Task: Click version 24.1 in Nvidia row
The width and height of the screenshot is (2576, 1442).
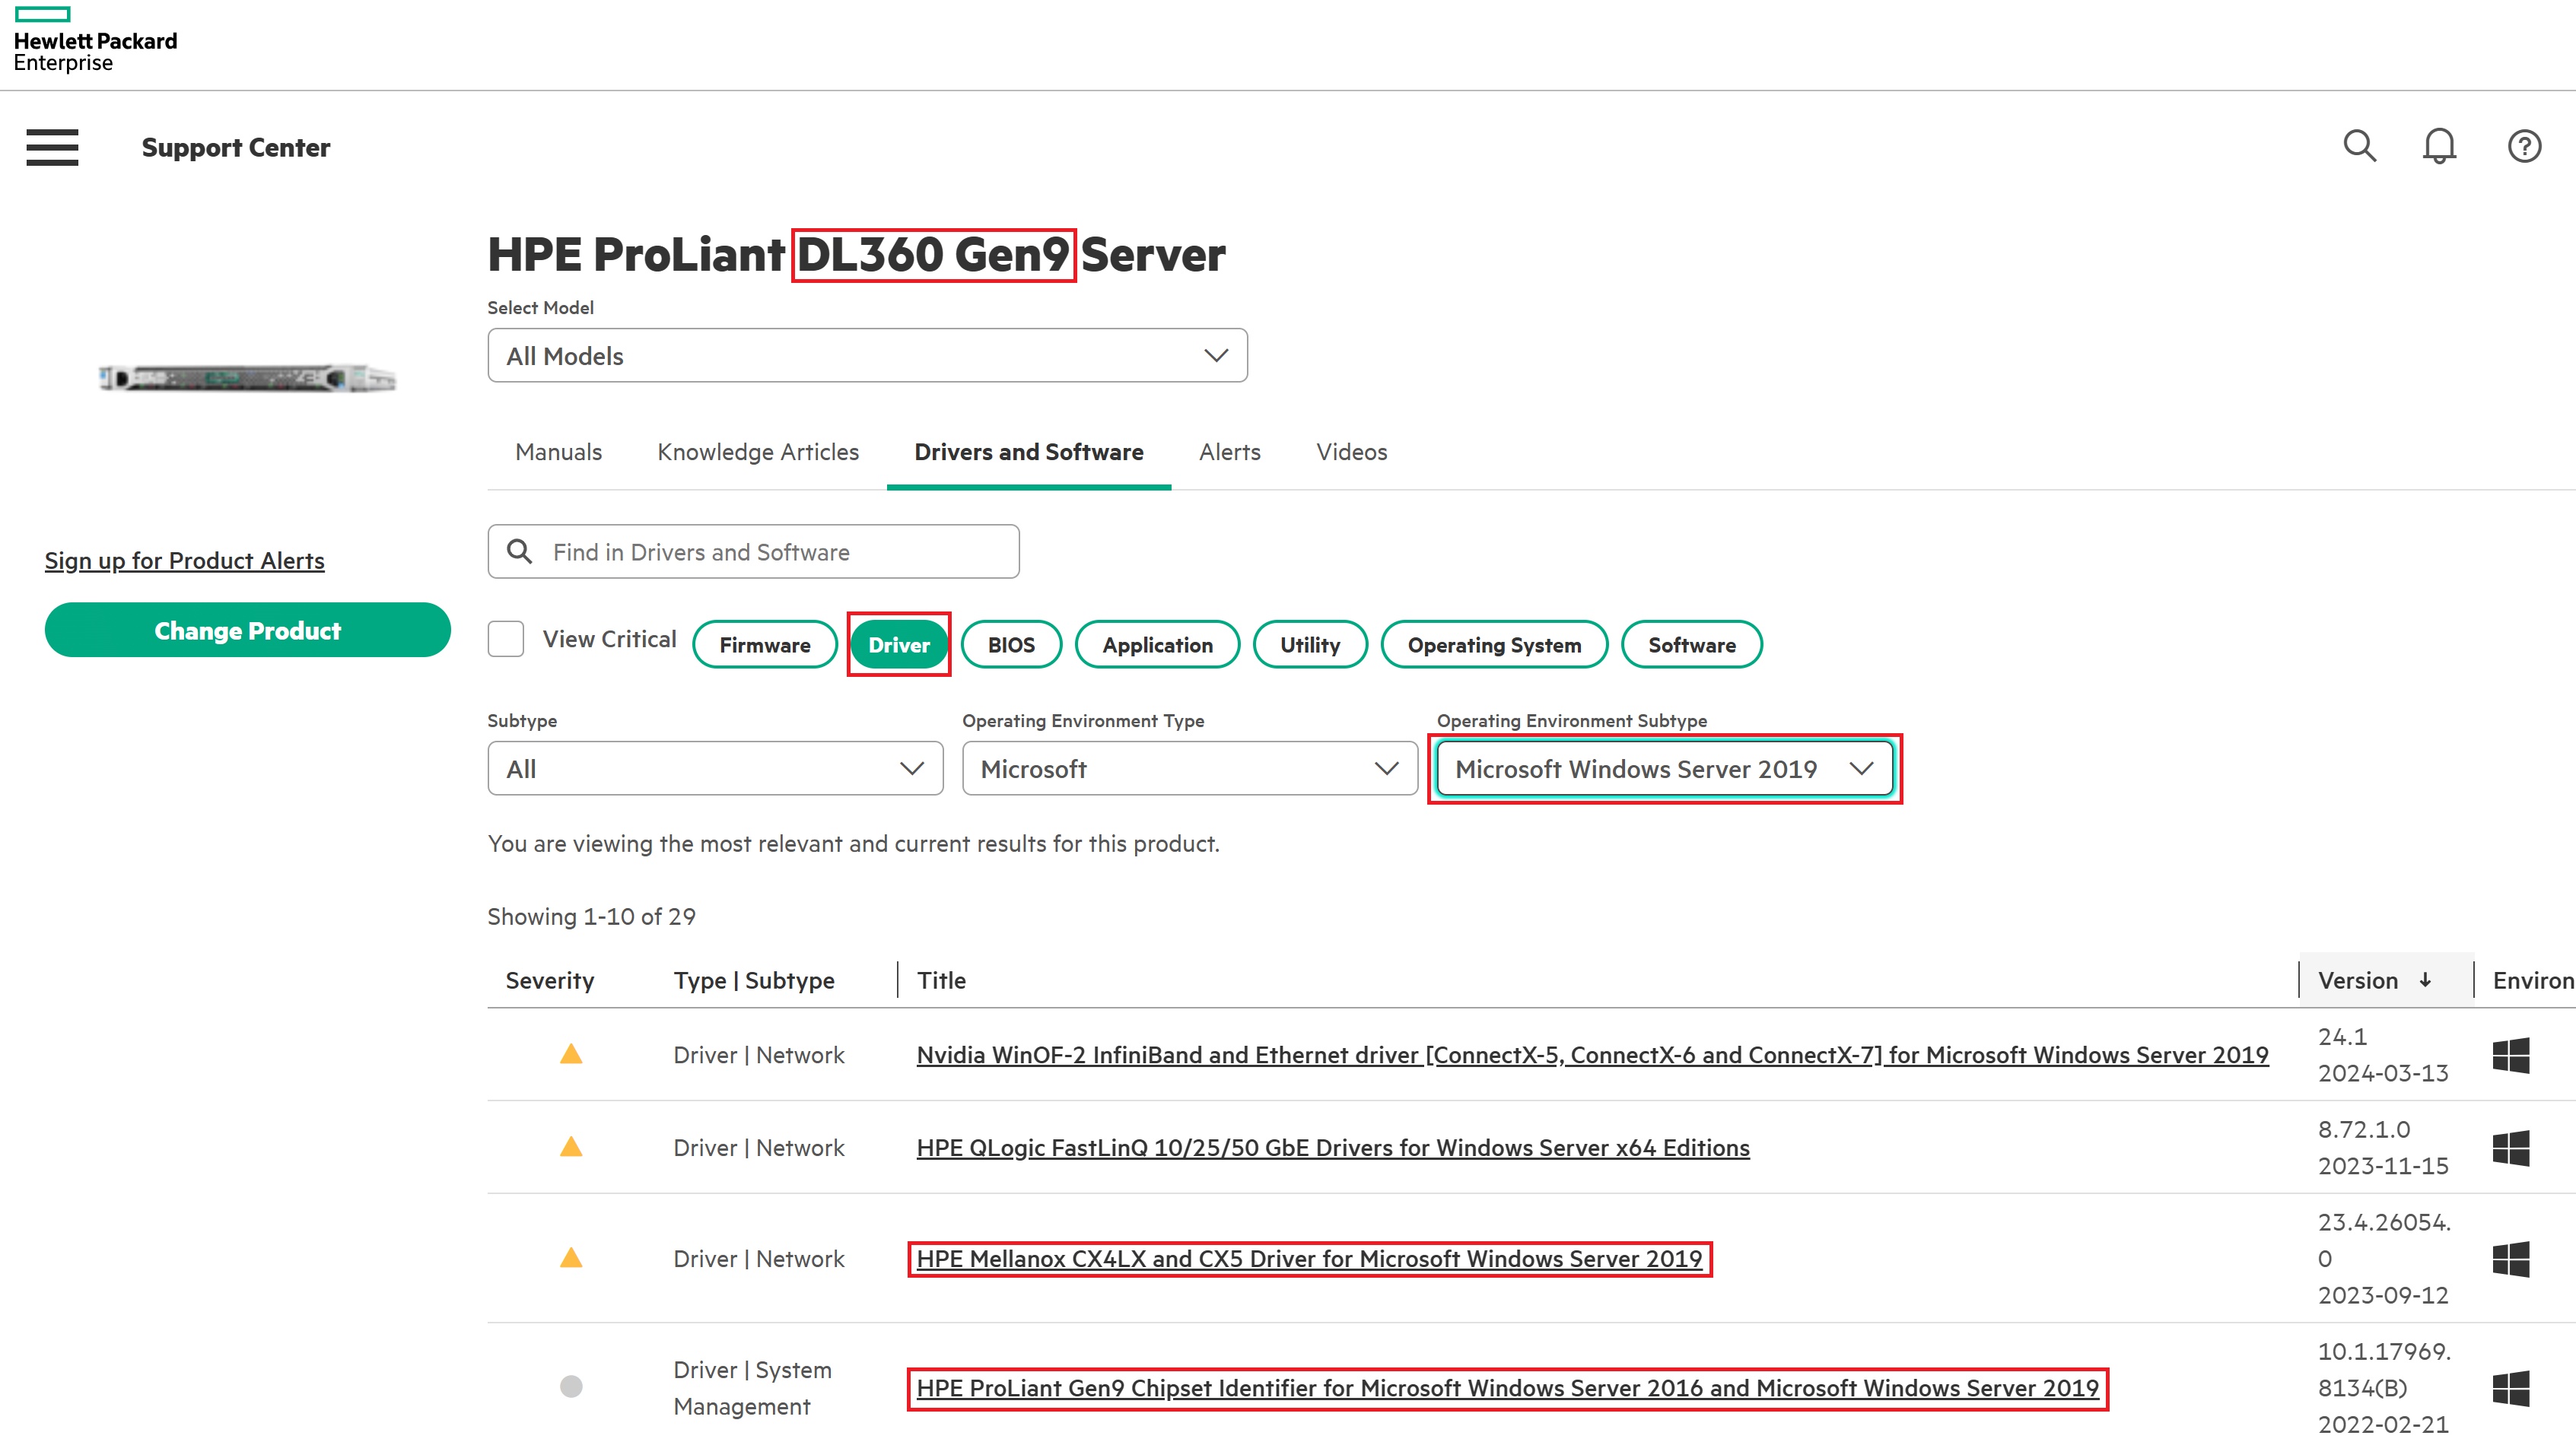Action: [2343, 1037]
